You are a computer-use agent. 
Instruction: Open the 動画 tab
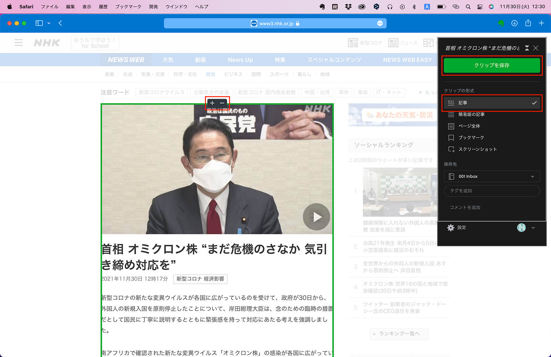(200, 60)
